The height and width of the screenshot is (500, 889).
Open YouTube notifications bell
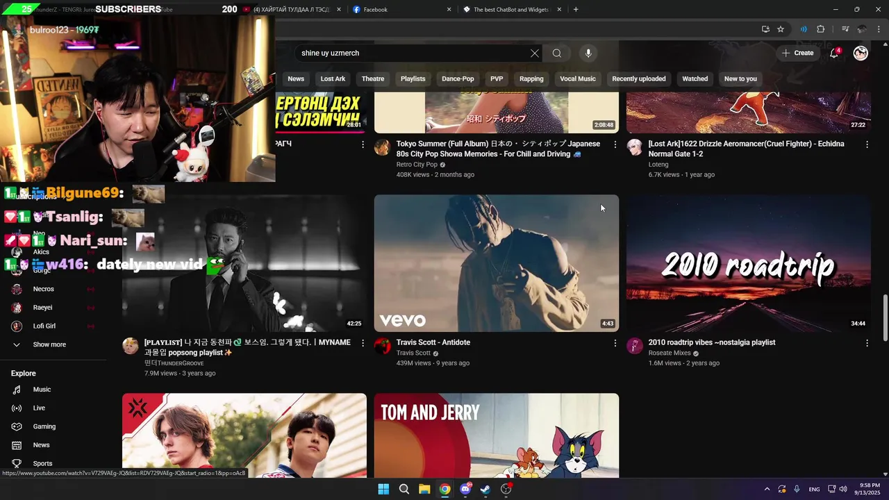tap(834, 53)
